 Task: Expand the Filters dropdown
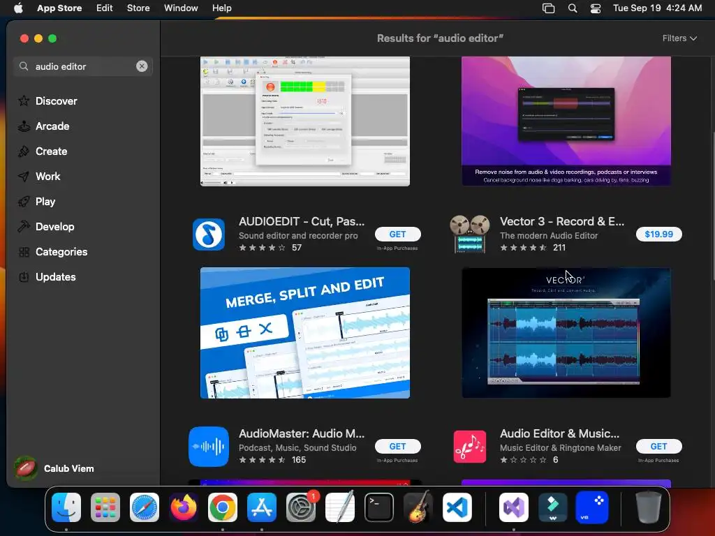(679, 38)
